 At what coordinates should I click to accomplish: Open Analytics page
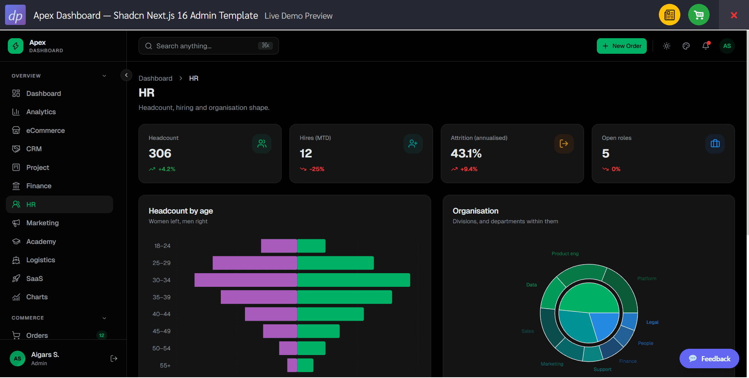(59, 112)
